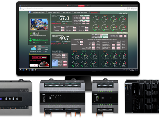Click the building photo thumbnail
The image size is (159, 119).
point(39,24)
